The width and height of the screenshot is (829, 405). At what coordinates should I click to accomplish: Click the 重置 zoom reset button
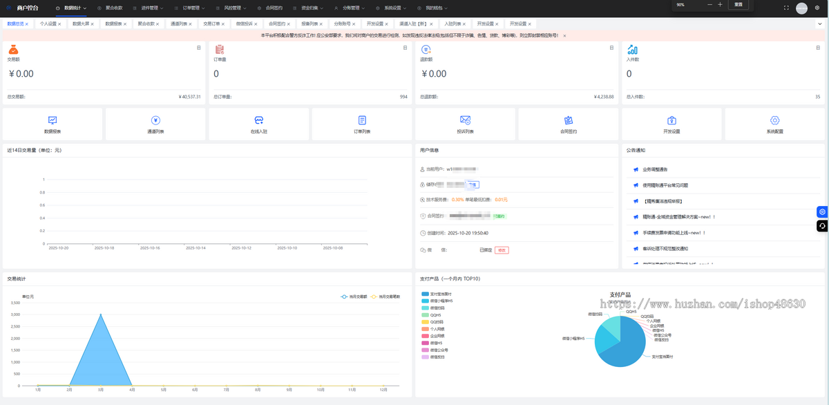click(739, 4)
